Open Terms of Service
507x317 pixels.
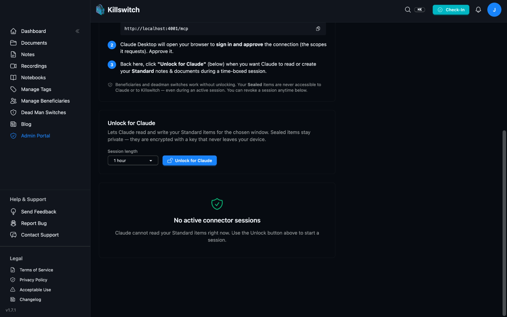pyautogui.click(x=36, y=270)
